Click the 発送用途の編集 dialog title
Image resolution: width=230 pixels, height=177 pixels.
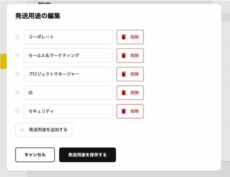click(x=38, y=16)
